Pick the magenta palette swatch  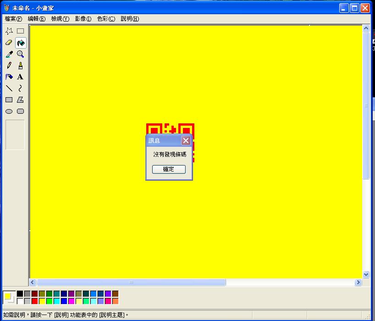(71, 301)
